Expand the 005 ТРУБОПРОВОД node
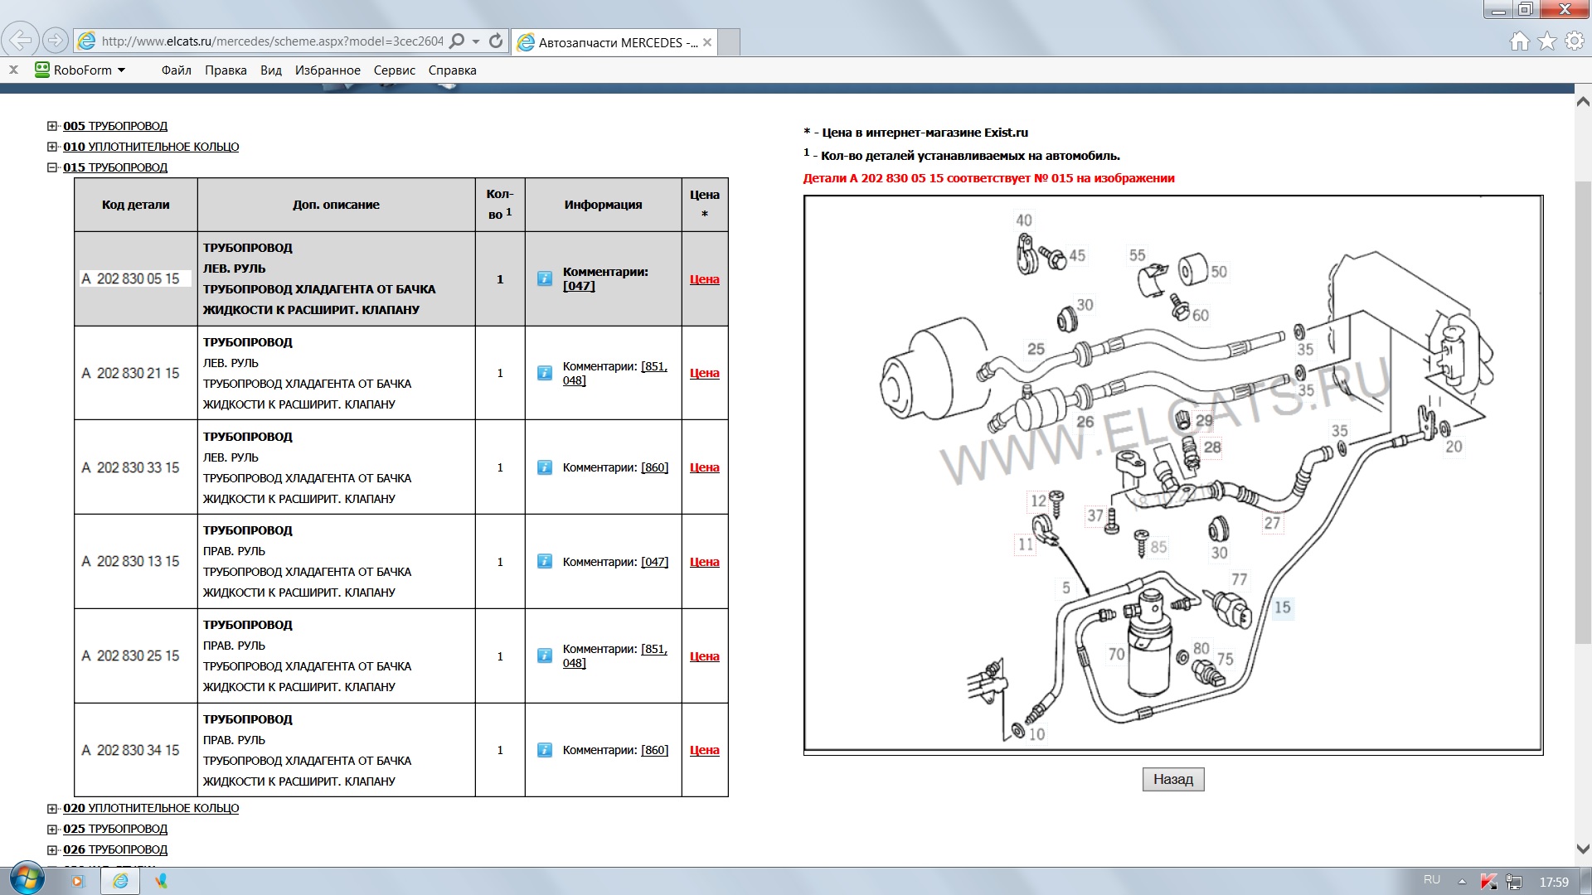The width and height of the screenshot is (1592, 895). [x=52, y=126]
